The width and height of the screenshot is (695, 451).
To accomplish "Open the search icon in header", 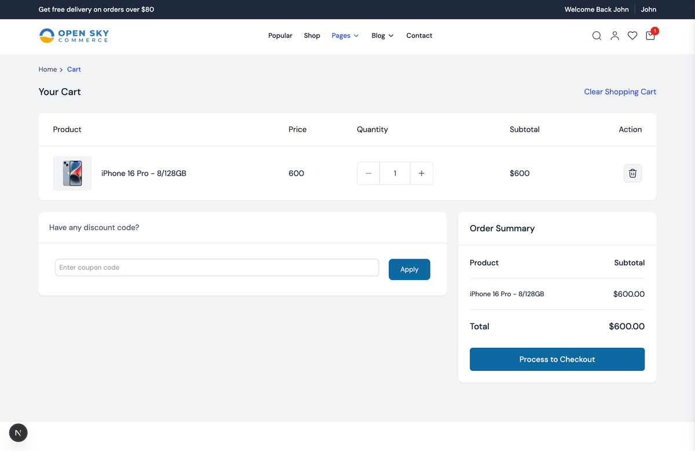I will pyautogui.click(x=597, y=36).
